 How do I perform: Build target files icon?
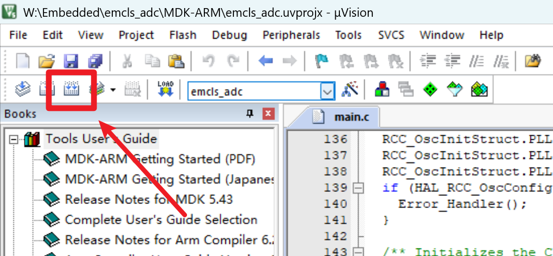(47, 88)
